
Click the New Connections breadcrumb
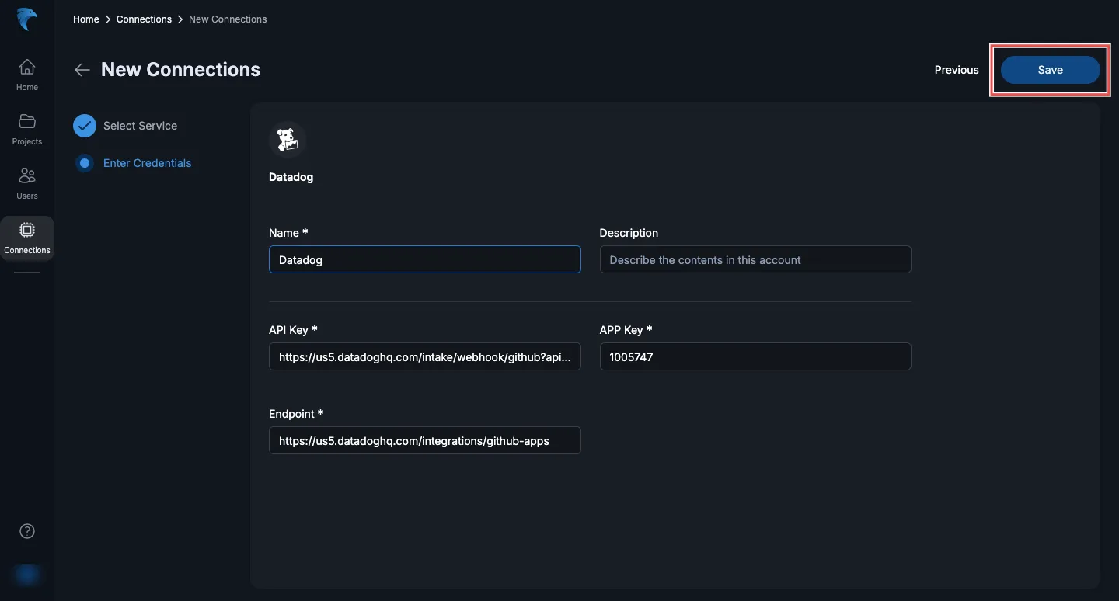pyautogui.click(x=228, y=19)
